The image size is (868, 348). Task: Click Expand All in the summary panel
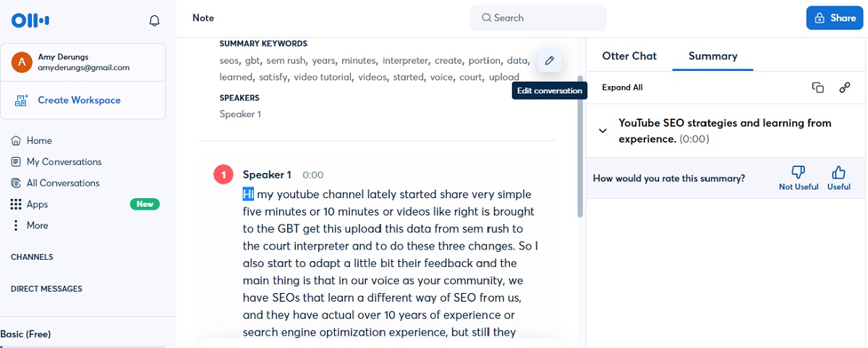[622, 88]
